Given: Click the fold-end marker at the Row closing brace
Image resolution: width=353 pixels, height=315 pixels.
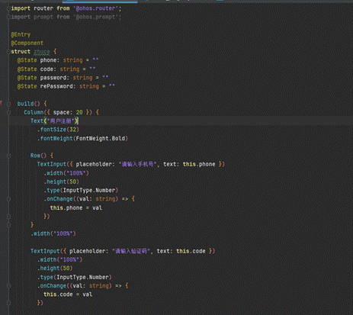Looking at the screenshot, I should [x=8, y=225].
